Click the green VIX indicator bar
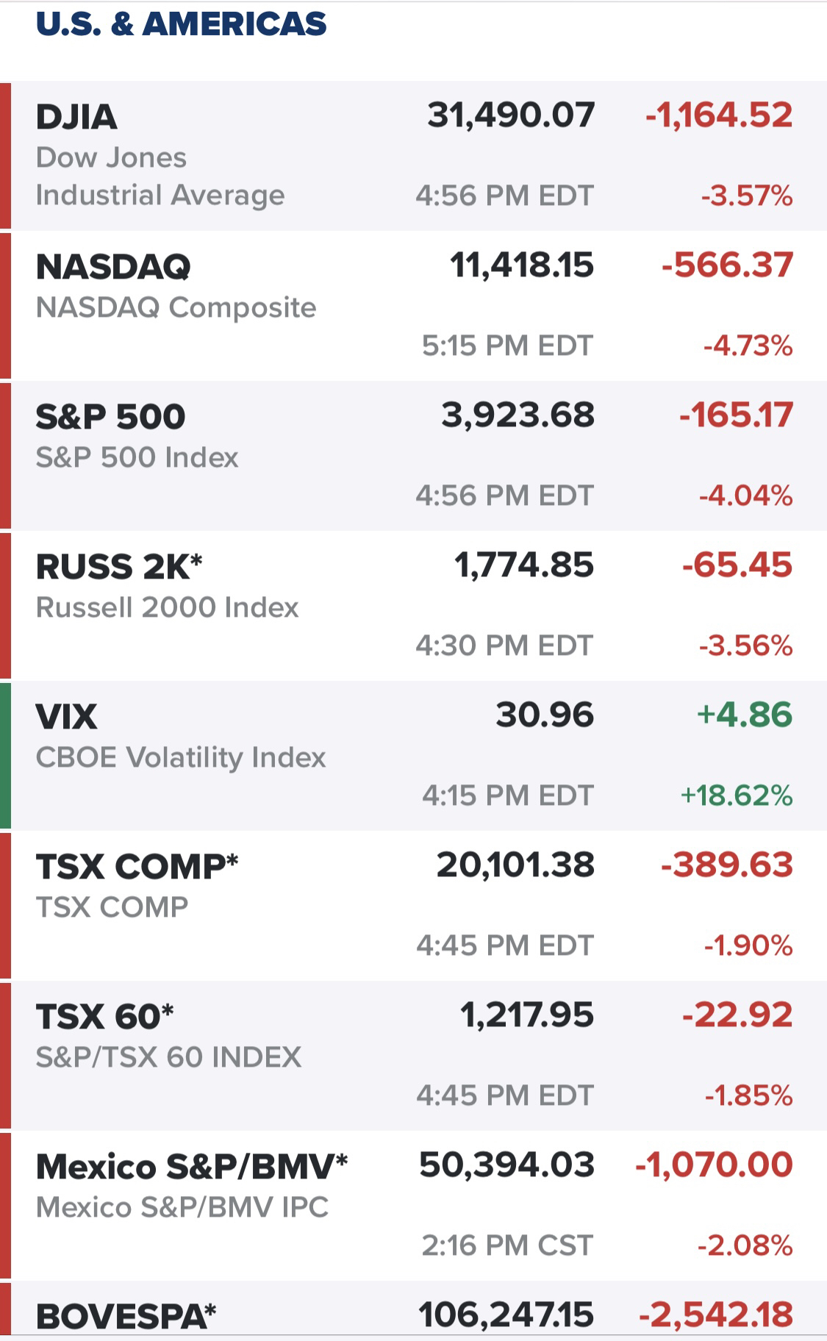Screen dimensions: 827x1341 [x=5, y=756]
